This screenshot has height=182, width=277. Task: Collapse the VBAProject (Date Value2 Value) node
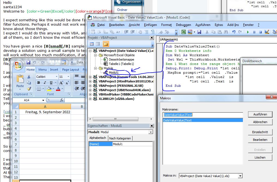[x=90, y=51]
